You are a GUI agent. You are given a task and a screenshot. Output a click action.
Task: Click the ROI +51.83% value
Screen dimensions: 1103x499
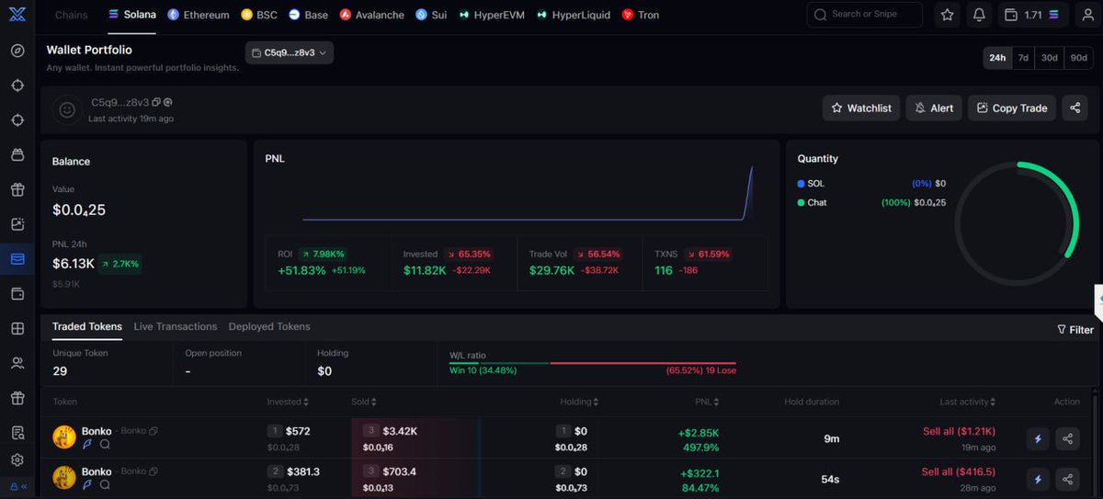click(x=301, y=270)
